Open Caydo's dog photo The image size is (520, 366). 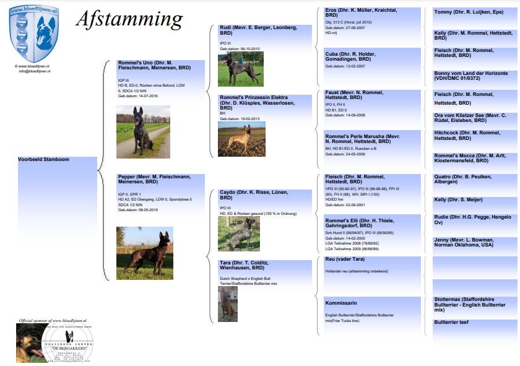238,233
